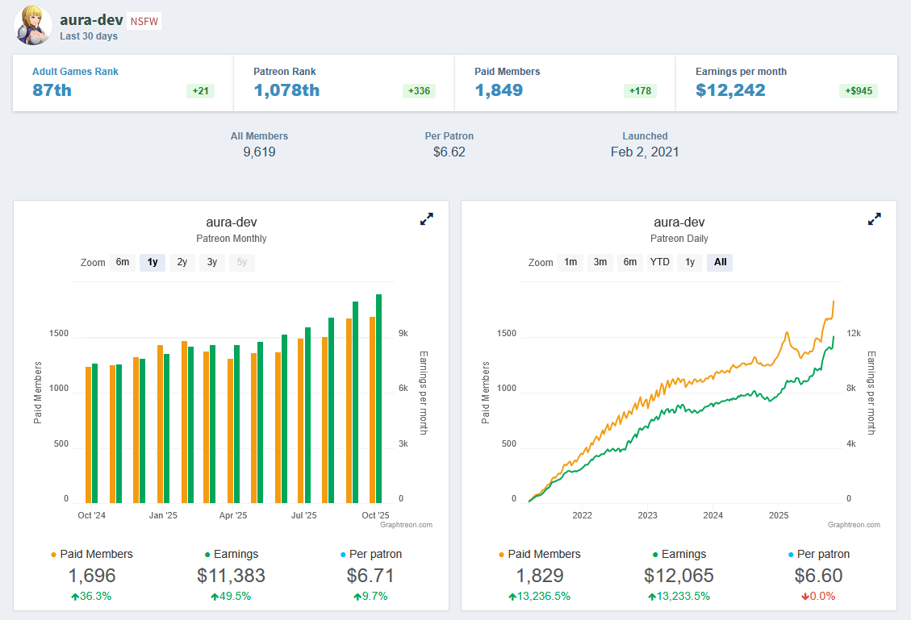Set daily chart zoom to 1y
Viewport: 911px width, 620px height.
coord(690,262)
